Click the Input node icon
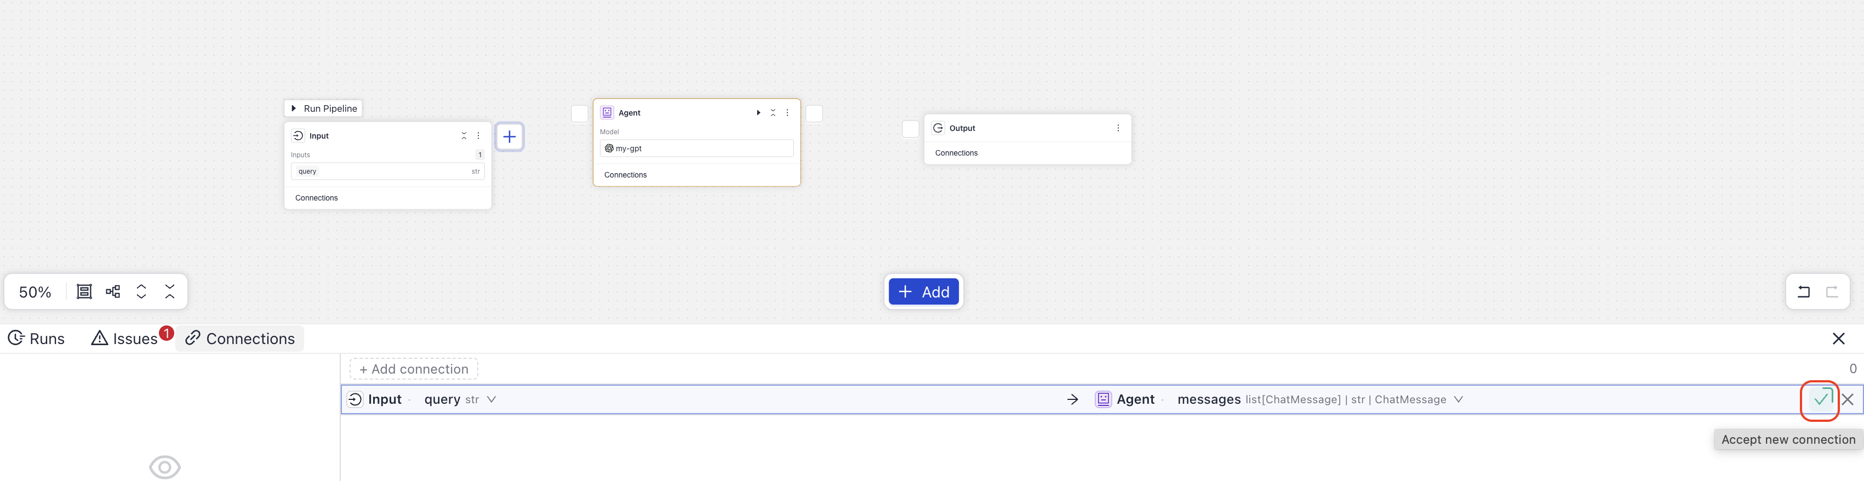1864x481 pixels. click(298, 136)
